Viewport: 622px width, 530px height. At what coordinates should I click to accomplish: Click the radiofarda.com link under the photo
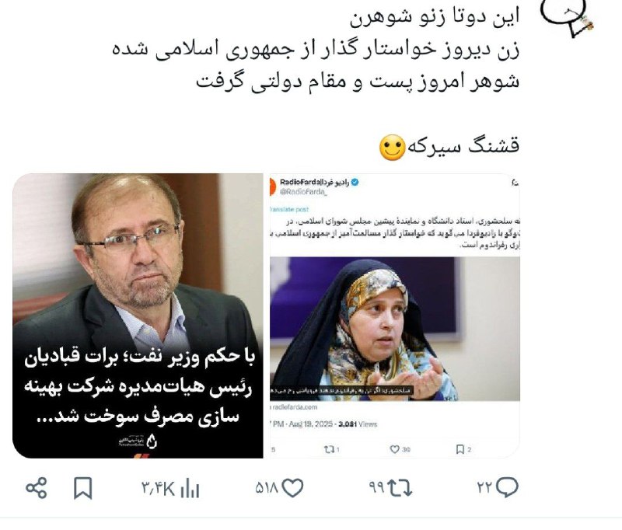pos(295,407)
